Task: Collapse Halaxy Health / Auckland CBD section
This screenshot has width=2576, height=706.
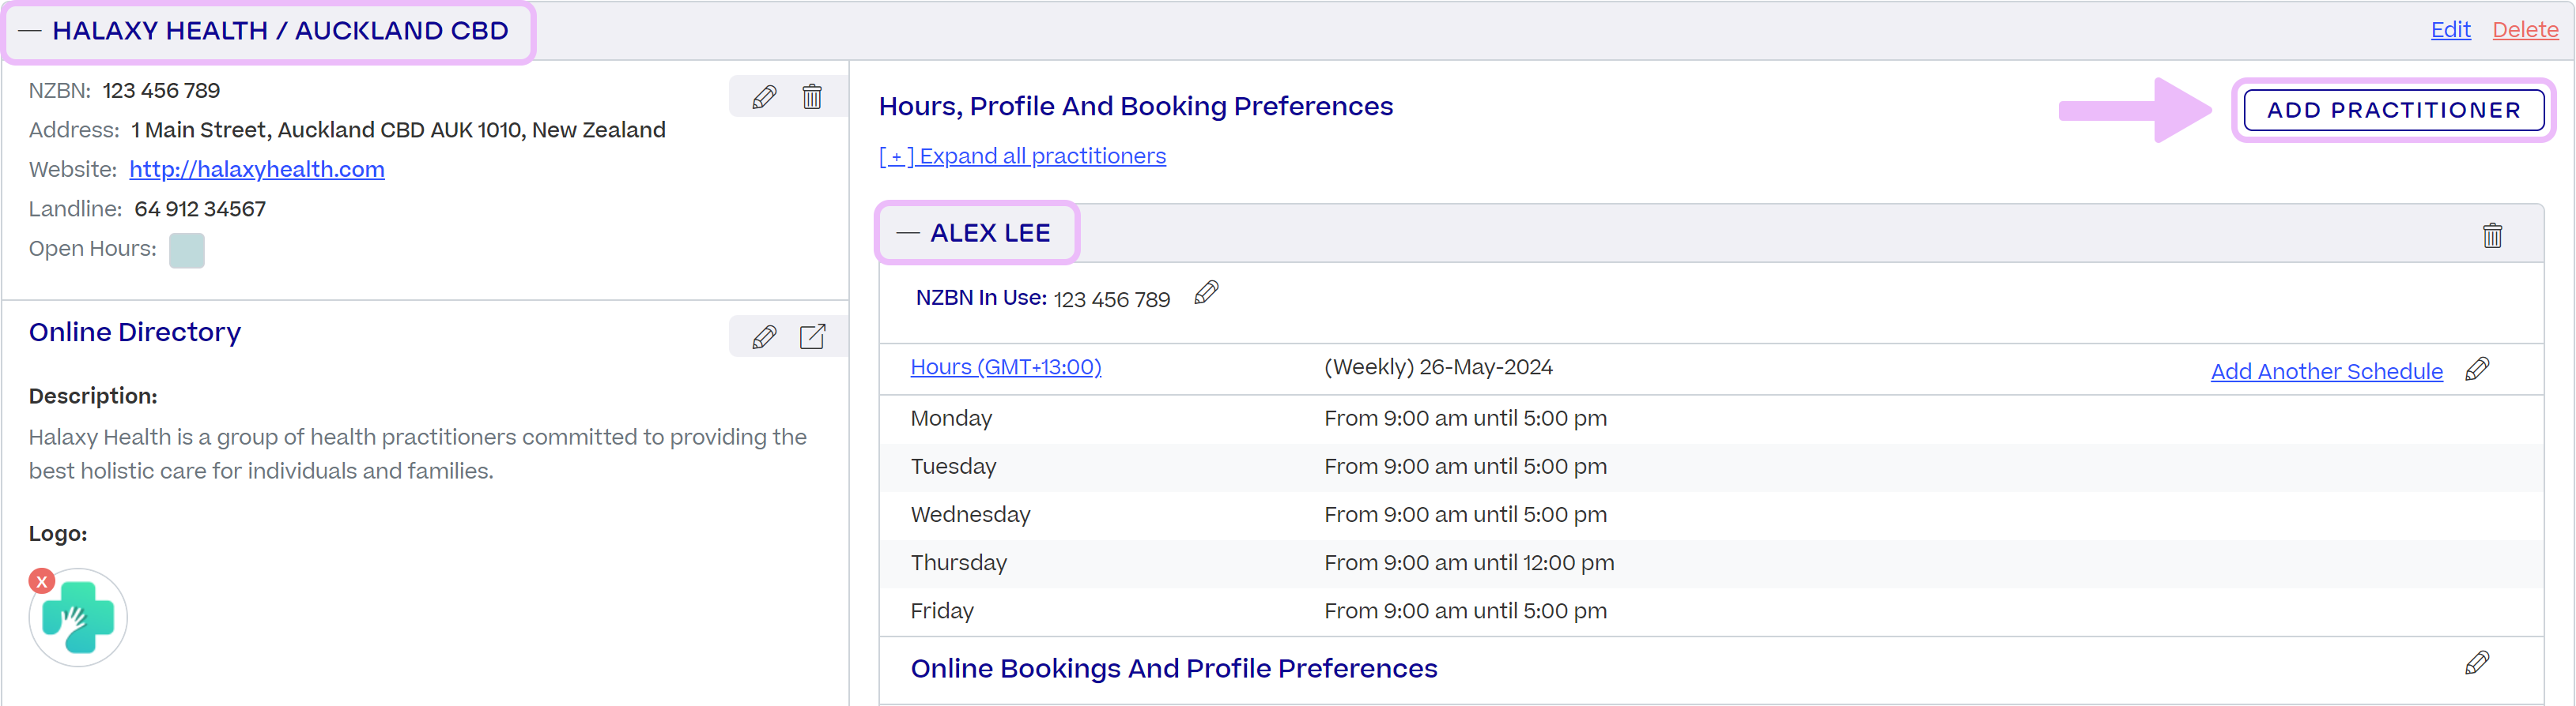Action: click(30, 31)
